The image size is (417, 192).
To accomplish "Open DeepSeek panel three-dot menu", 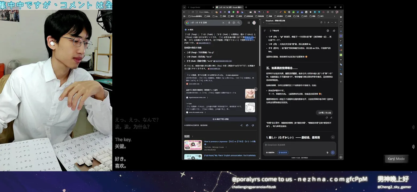I will (325, 22).
